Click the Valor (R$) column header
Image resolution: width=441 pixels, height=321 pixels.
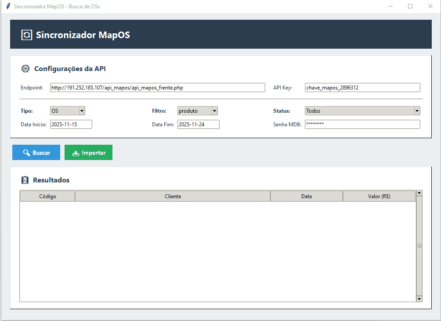[x=379, y=196]
